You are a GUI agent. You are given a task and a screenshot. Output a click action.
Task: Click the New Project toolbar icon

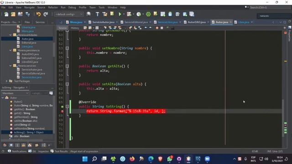[13, 14]
